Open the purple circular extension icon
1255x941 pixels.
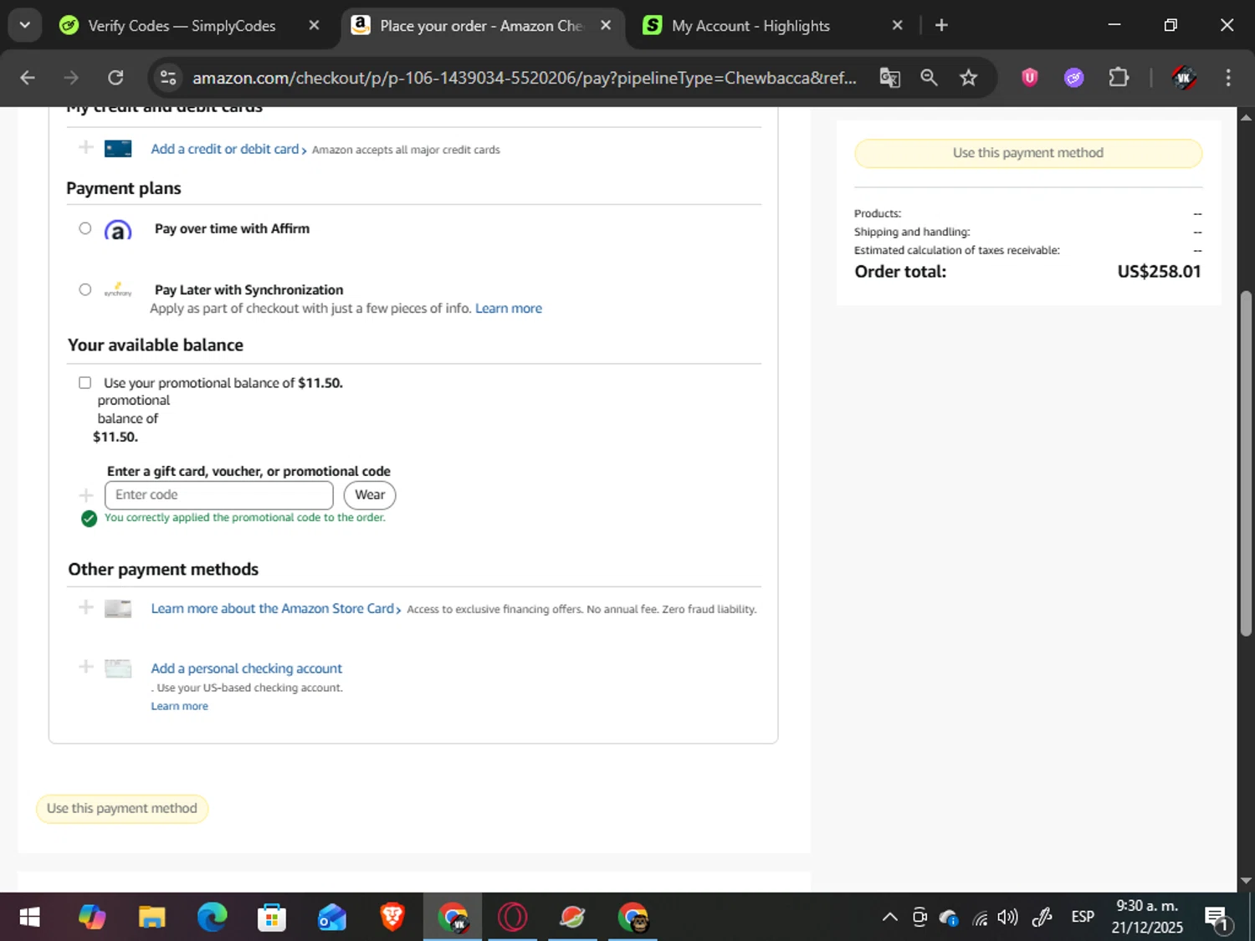1074,78
